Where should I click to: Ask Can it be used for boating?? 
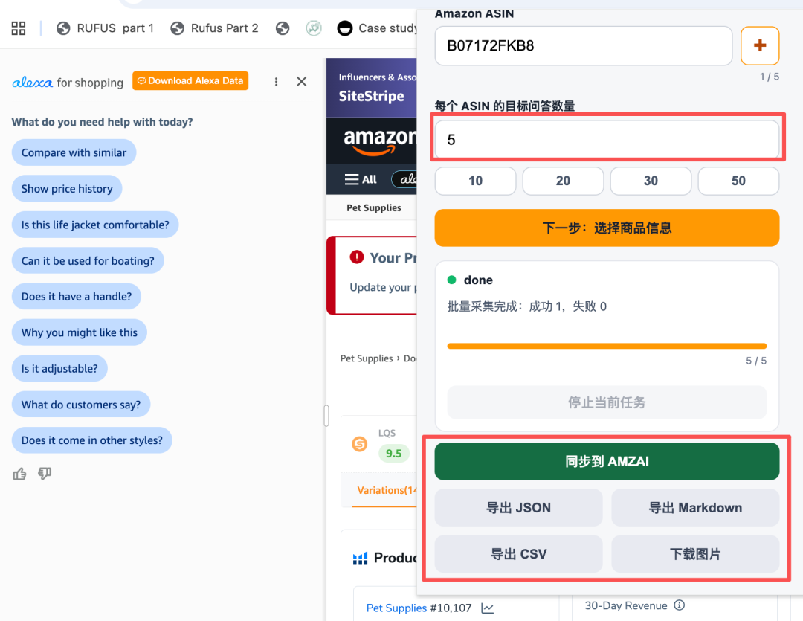tap(88, 261)
